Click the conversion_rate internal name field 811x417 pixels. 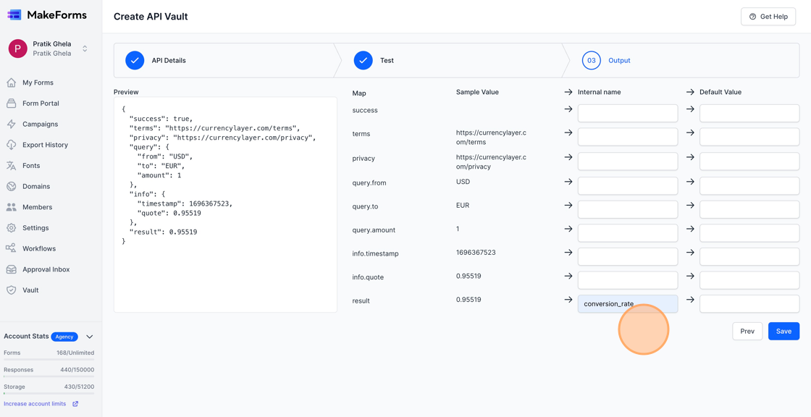[627, 303]
